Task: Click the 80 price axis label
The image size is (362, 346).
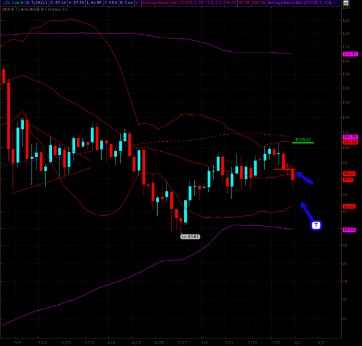Action: [x=345, y=319]
